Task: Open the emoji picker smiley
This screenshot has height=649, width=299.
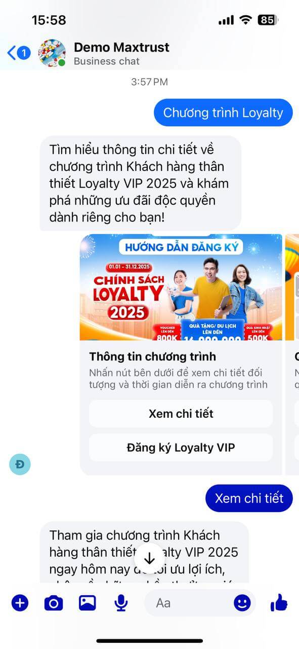Action: pyautogui.click(x=242, y=603)
